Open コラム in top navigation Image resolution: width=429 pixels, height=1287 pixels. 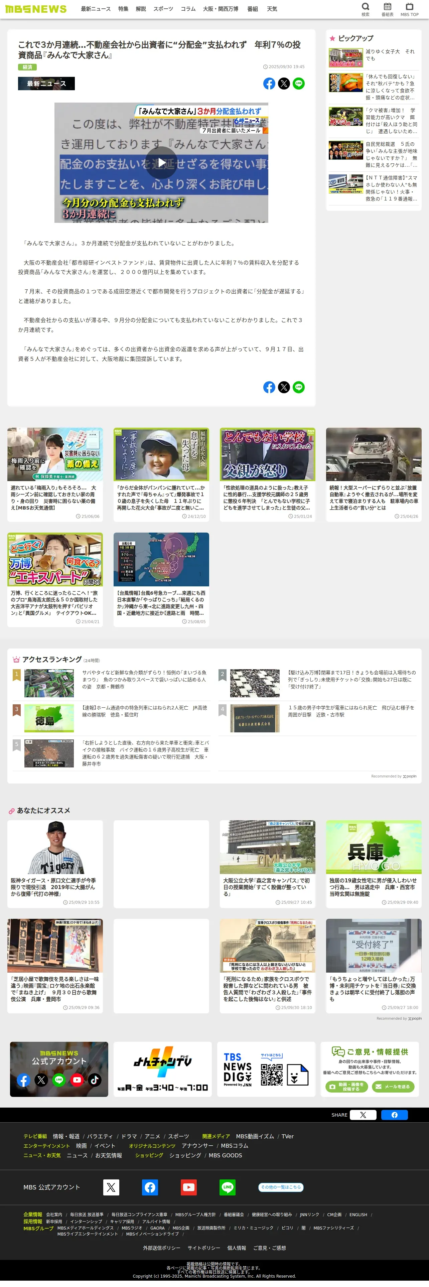tap(188, 9)
